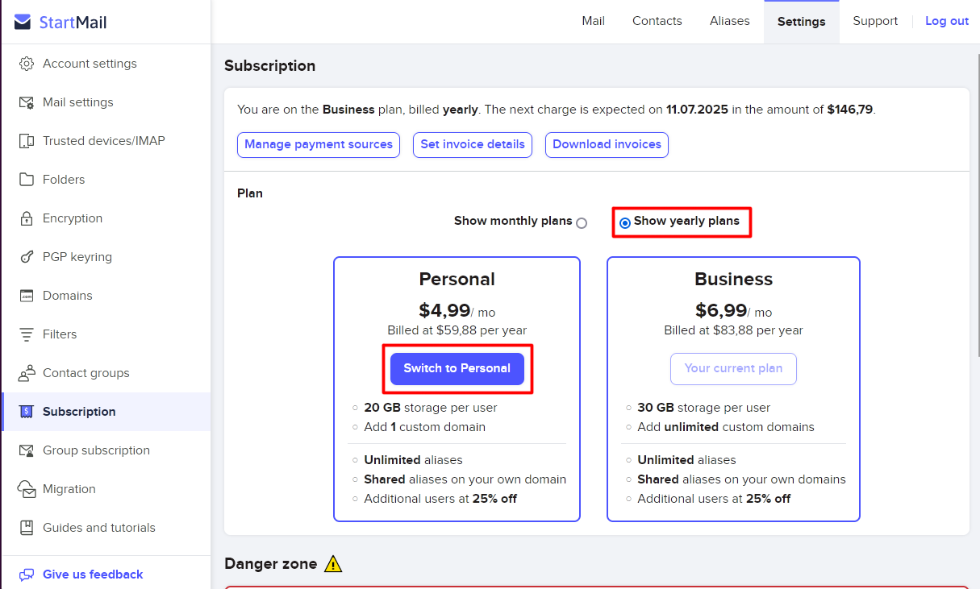Click '30 GB storage per user' text
This screenshot has width=980, height=589.
[x=704, y=408]
